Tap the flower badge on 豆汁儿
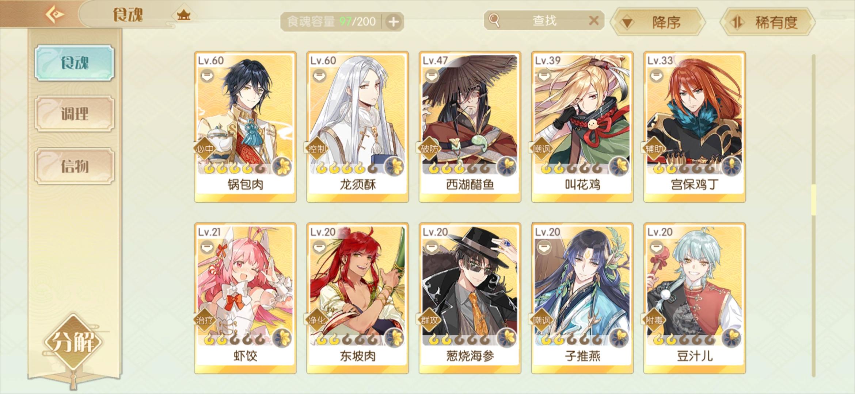The height and width of the screenshot is (394, 855). click(732, 338)
